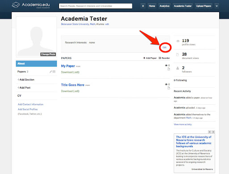This screenshot has width=229, height=174.
Task: Click View more activity link
Action: (182, 124)
